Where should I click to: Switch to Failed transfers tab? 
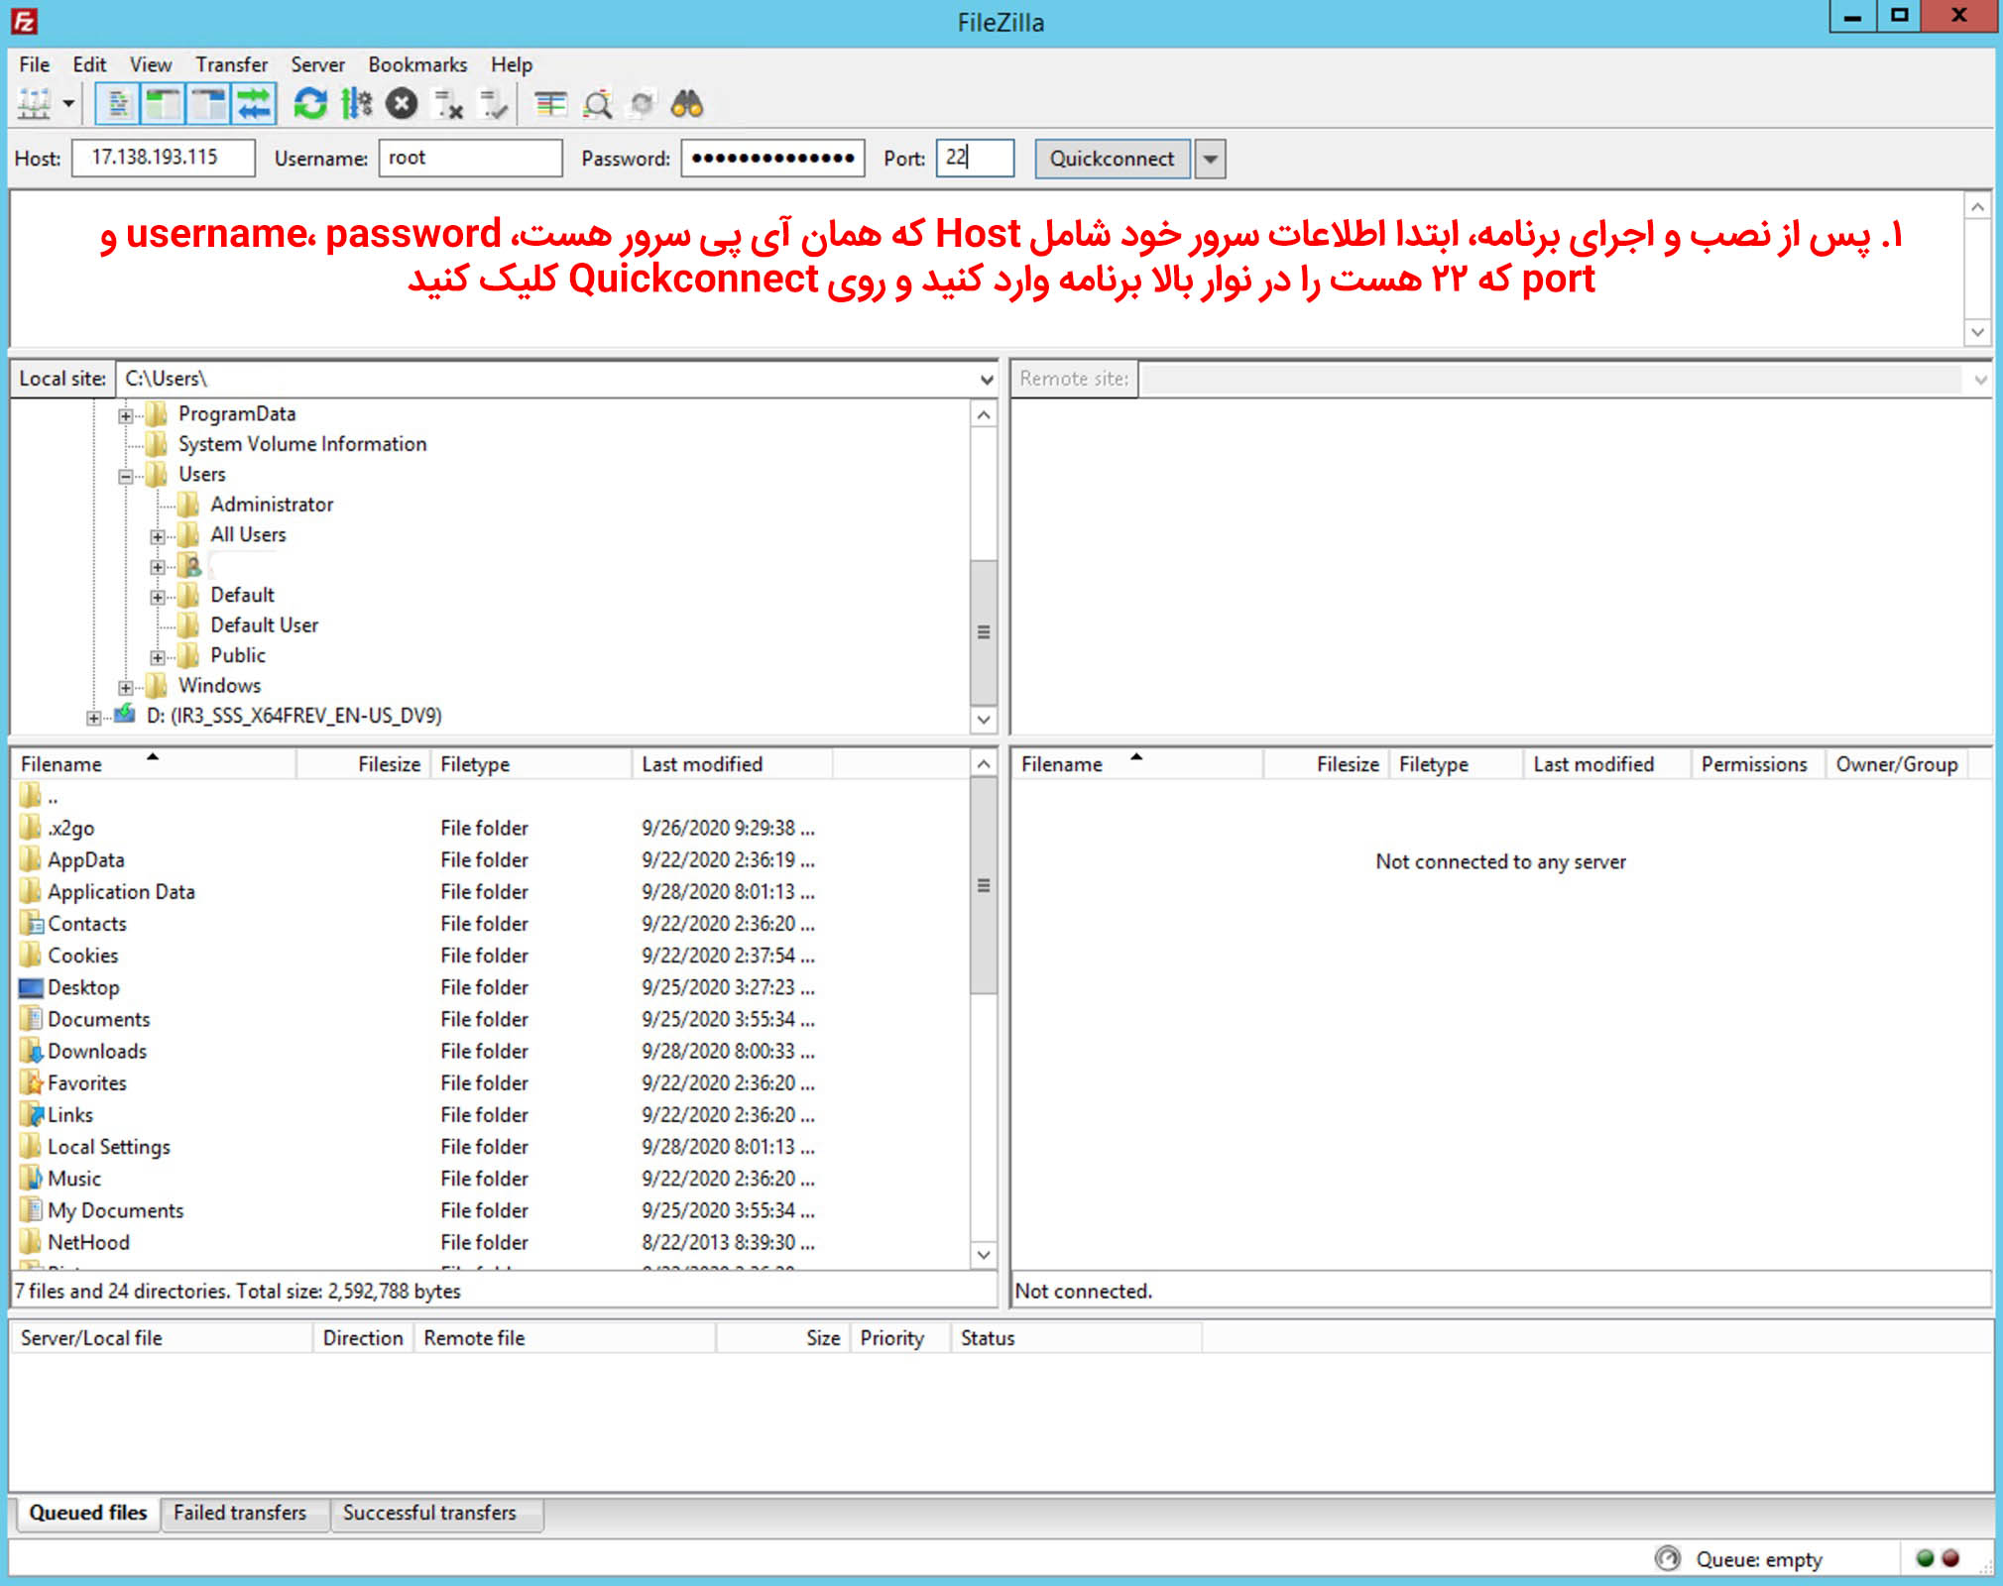(x=240, y=1513)
